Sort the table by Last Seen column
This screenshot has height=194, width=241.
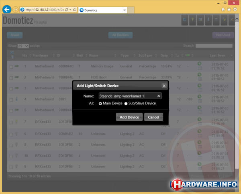pos(221,55)
